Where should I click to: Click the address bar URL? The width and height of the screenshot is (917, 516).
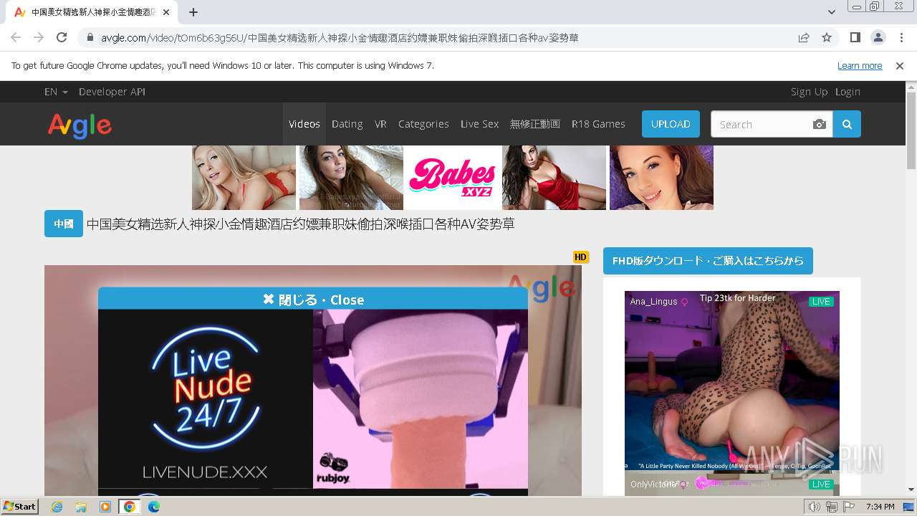340,37
